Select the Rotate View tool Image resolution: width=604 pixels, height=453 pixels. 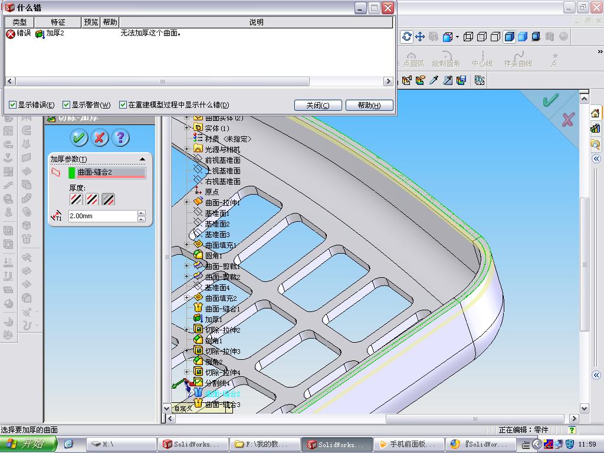pos(407,37)
